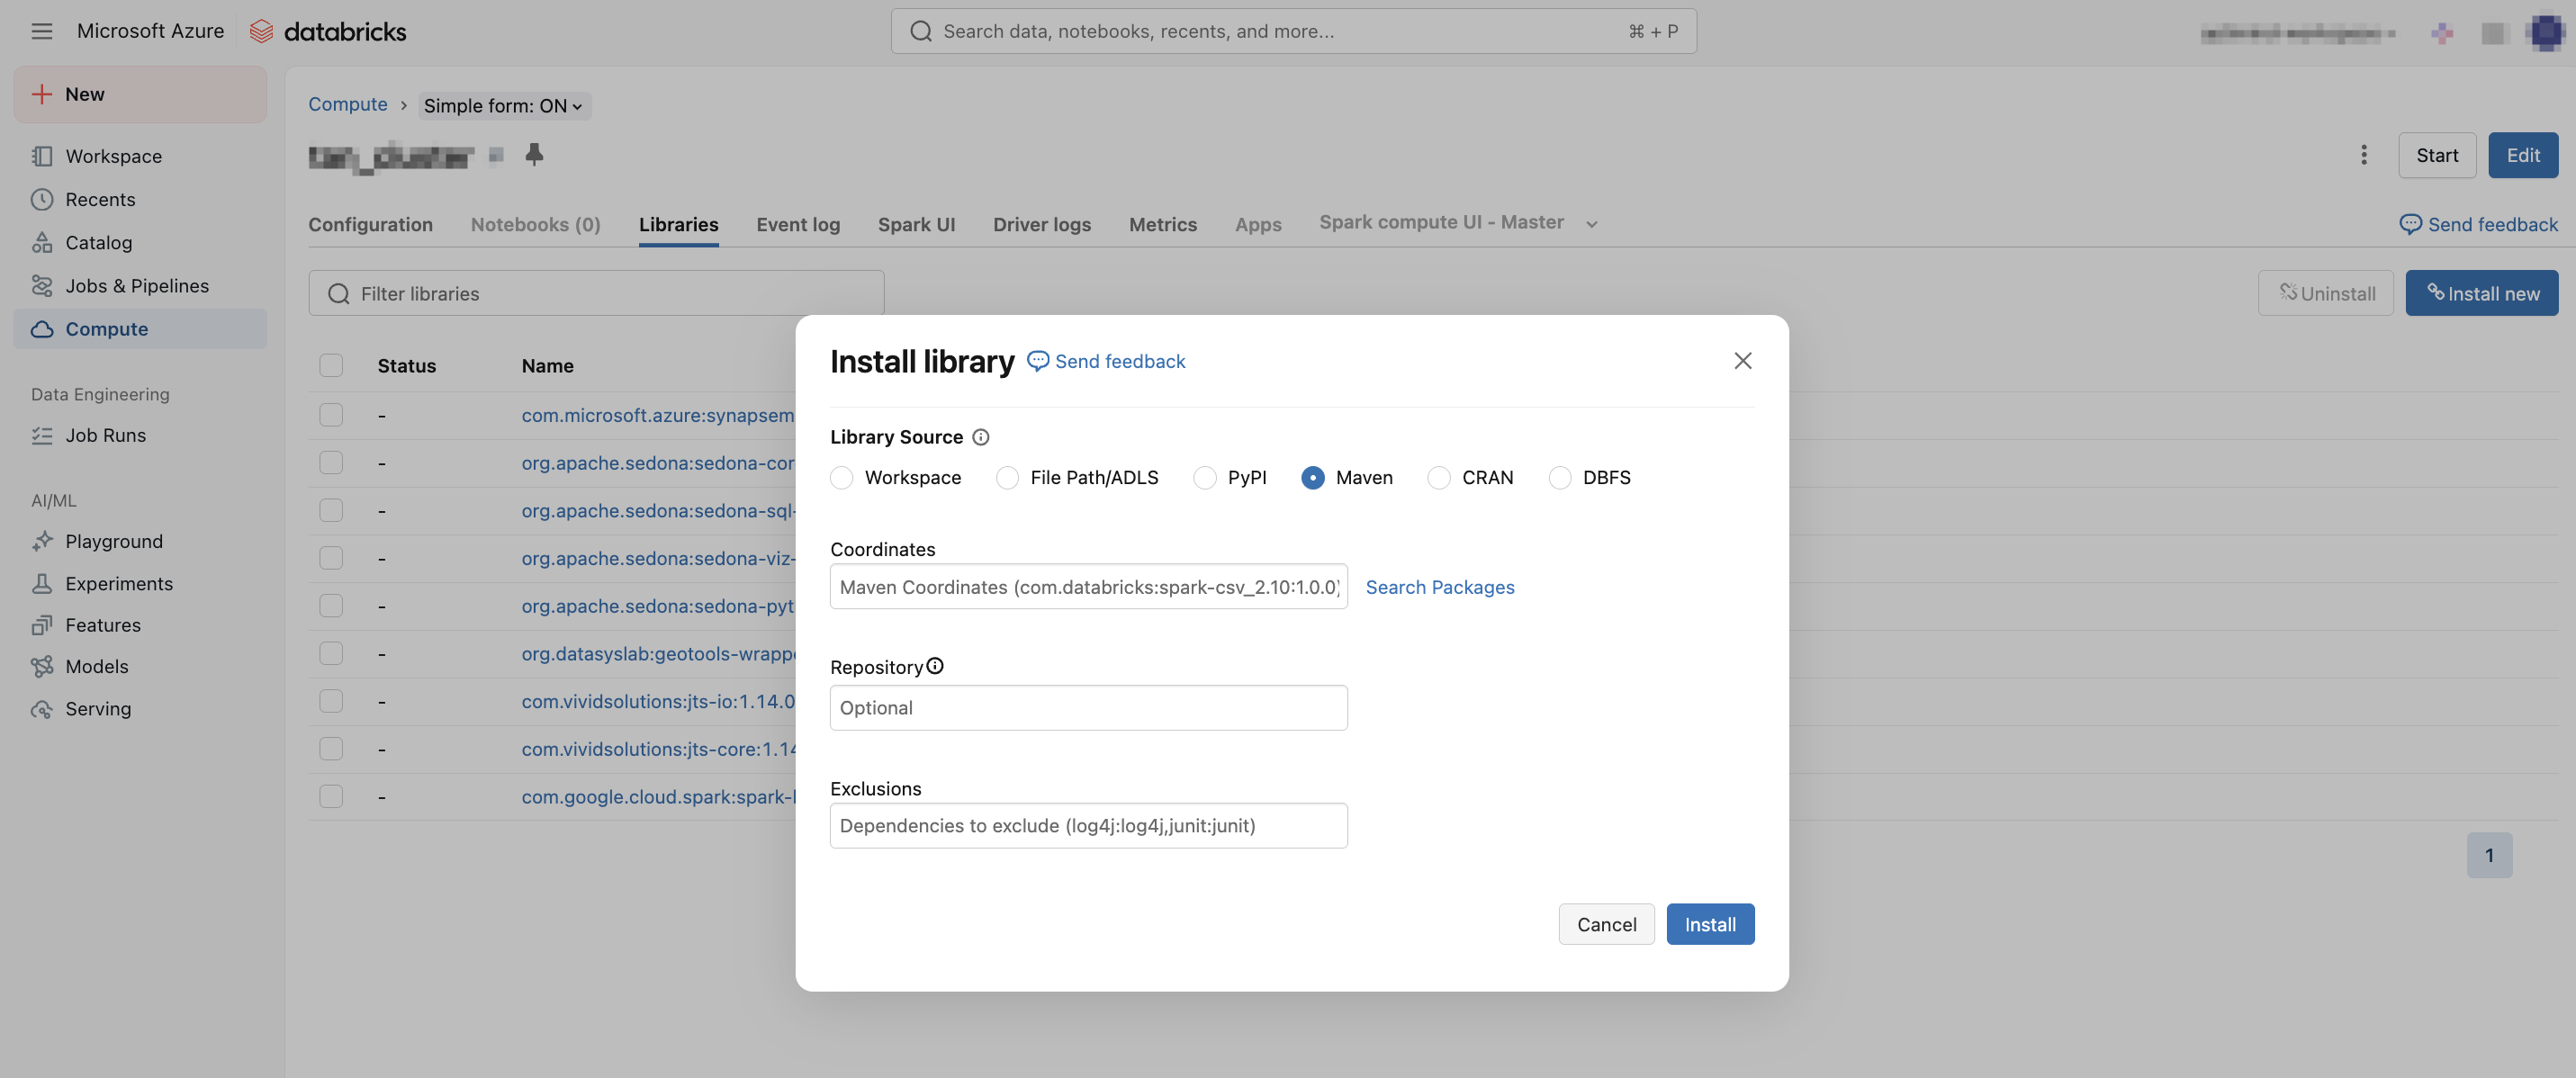Pin the cluster using the pin icon
Viewport: 2576px width, 1078px height.
click(535, 154)
